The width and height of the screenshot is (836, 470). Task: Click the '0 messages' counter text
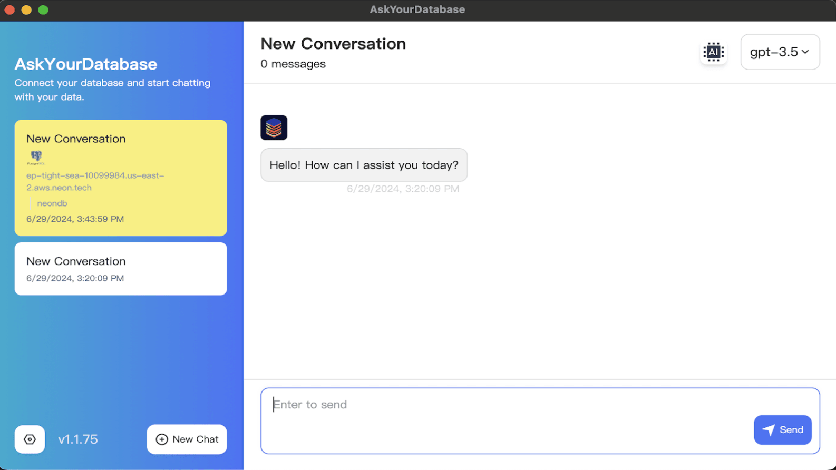click(293, 64)
